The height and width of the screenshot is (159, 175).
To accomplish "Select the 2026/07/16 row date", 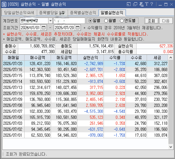I will click(x=13, y=70).
